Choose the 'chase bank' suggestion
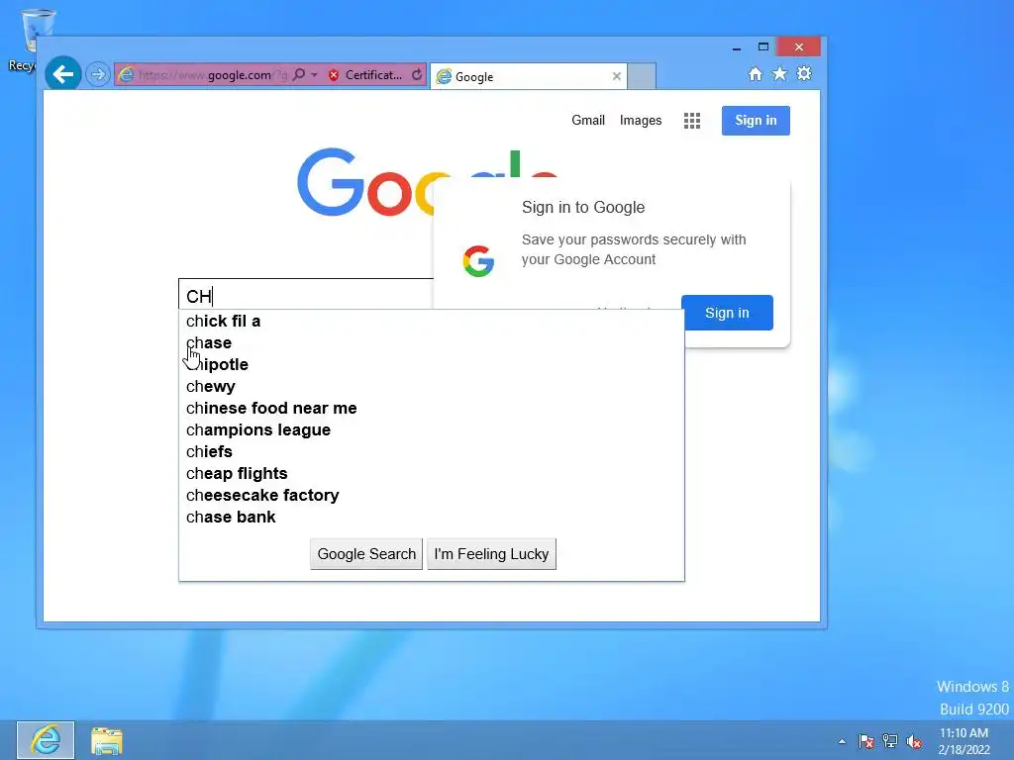The image size is (1014, 760). tap(432, 517)
